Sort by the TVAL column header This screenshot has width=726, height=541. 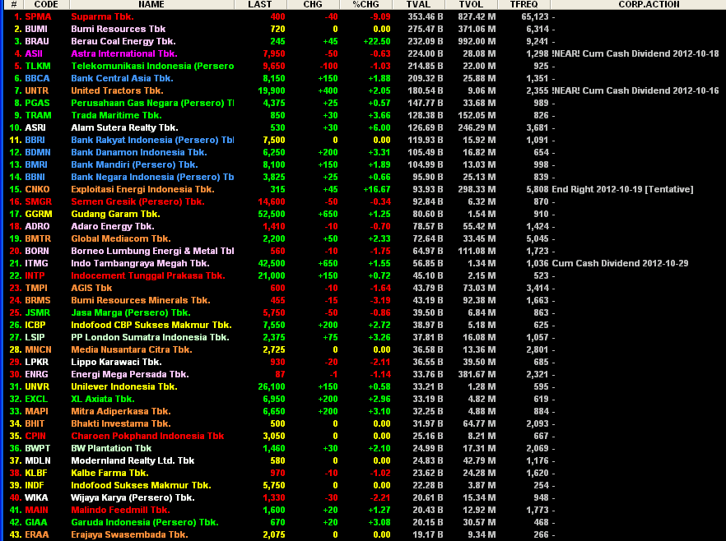click(x=418, y=4)
